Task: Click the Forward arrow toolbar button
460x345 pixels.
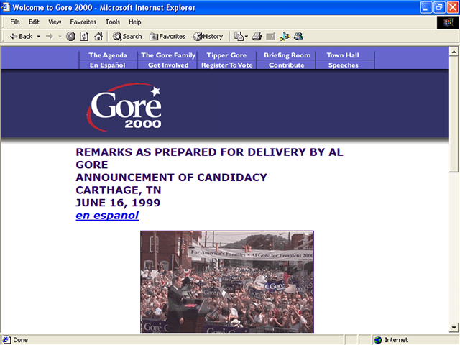Action: [x=50, y=37]
